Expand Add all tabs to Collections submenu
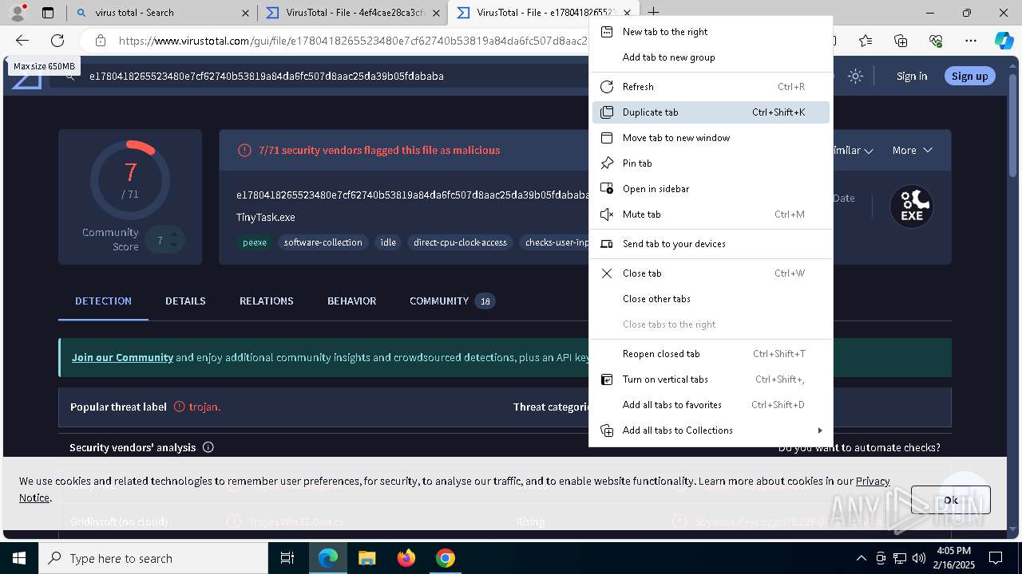 711,431
